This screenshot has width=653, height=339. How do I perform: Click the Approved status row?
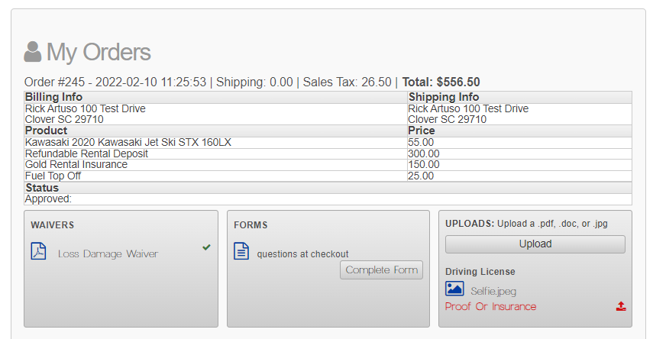[x=328, y=199]
